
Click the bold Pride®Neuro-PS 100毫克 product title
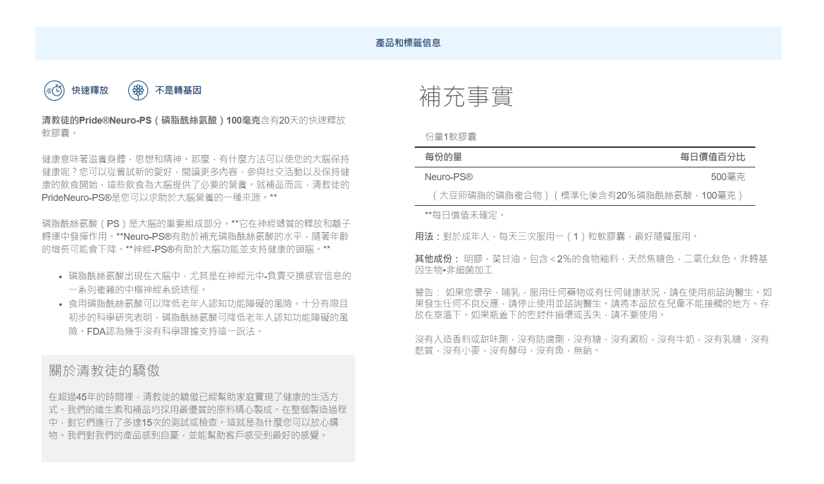(151, 120)
